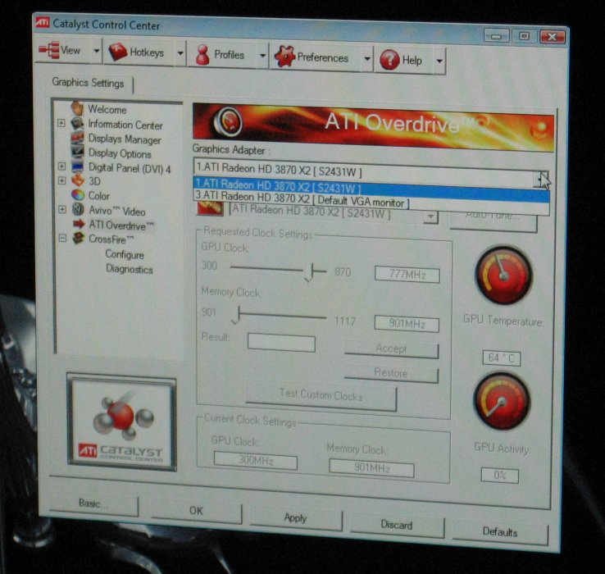Screen dimensions: 605x574
Task: Click the 901MHz requested memory clock field
Action: (x=407, y=323)
